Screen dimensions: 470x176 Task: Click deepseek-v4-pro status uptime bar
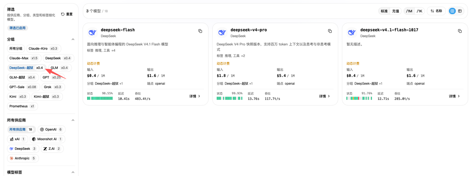[229, 99]
